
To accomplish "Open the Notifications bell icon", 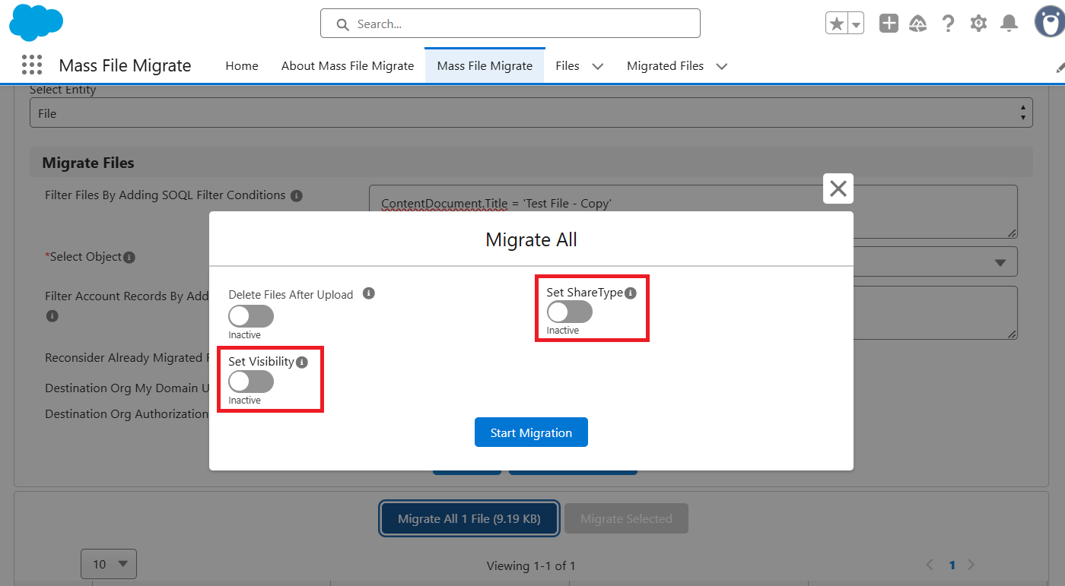I will coord(1009,24).
